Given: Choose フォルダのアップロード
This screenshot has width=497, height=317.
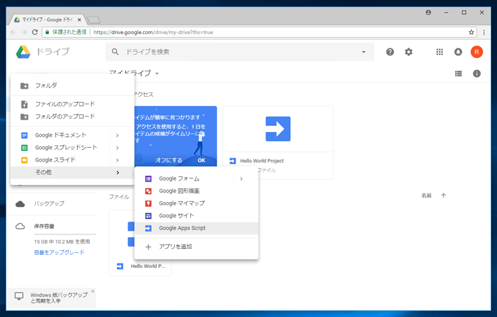Looking at the screenshot, I should [73, 116].
